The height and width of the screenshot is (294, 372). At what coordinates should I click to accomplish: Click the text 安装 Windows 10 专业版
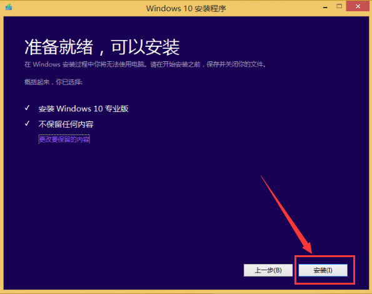[83, 109]
